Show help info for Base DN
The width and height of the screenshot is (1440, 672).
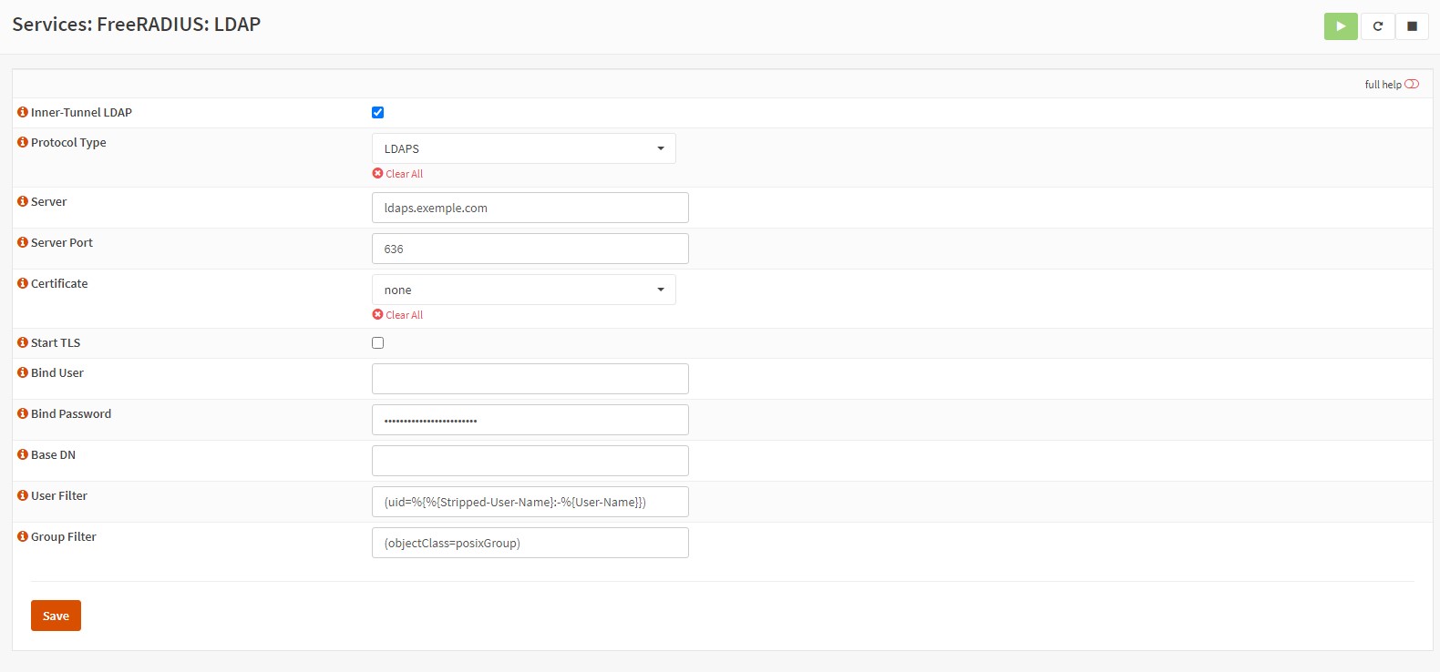tap(23, 454)
